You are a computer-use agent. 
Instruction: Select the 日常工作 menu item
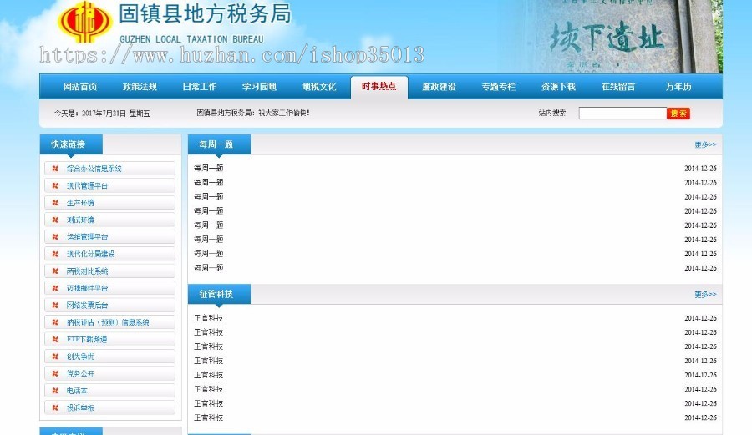pos(200,87)
